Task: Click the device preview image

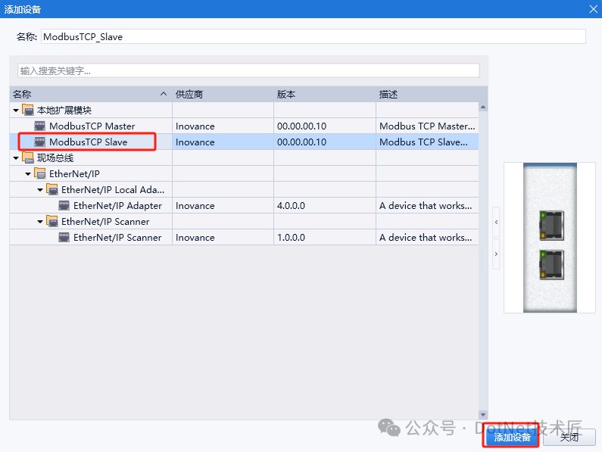Action: [x=550, y=238]
